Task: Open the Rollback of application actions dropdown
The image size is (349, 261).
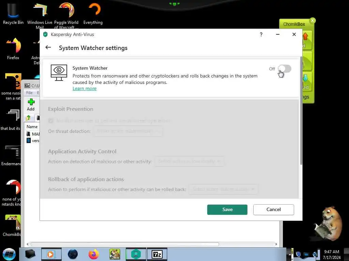Action: [224, 189]
